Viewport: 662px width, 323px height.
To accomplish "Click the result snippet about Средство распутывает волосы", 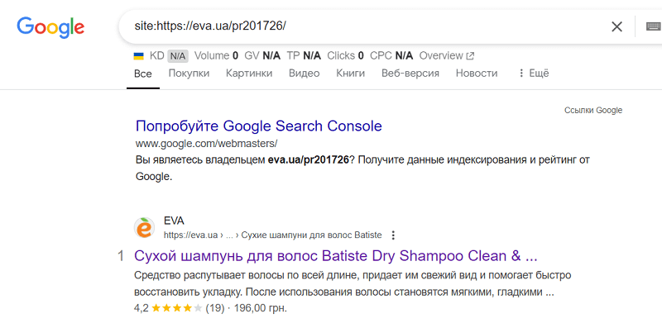I will [x=353, y=284].
